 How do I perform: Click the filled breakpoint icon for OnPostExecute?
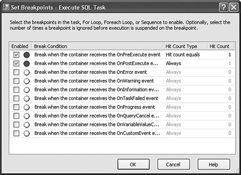(27, 64)
